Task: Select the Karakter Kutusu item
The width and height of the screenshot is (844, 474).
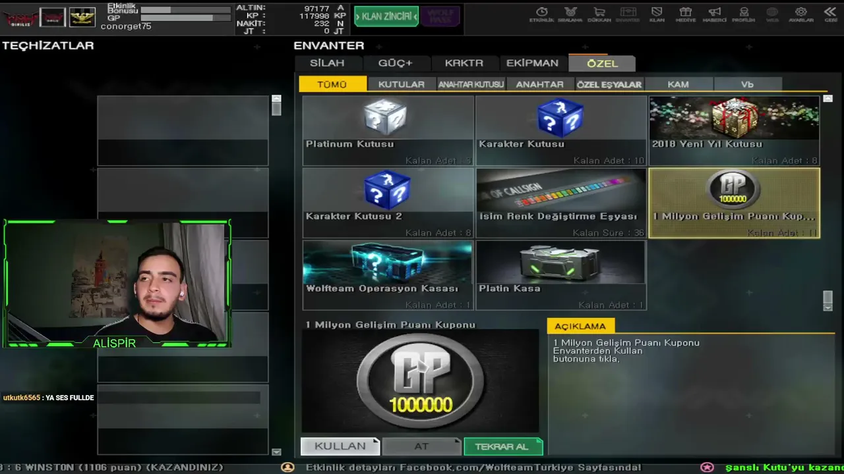Action: [x=561, y=130]
